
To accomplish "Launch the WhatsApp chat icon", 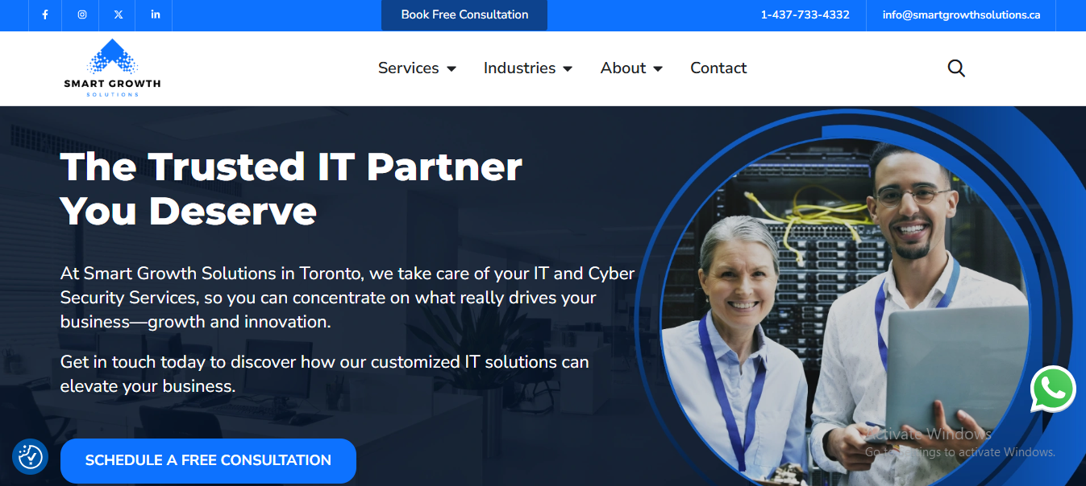I will pos(1053,389).
